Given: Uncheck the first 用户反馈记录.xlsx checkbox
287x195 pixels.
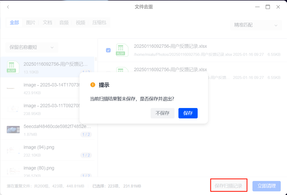Looking at the screenshot, I should (x=108, y=50).
